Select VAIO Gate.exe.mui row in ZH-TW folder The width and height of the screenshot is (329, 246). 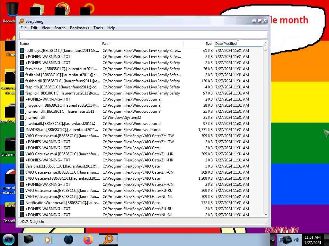point(141,135)
